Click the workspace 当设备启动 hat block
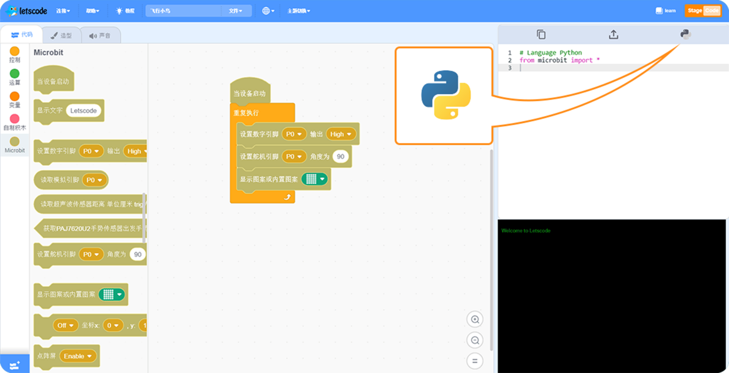 click(x=250, y=91)
